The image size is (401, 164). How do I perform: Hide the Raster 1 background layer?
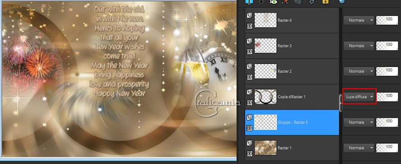click(249, 153)
